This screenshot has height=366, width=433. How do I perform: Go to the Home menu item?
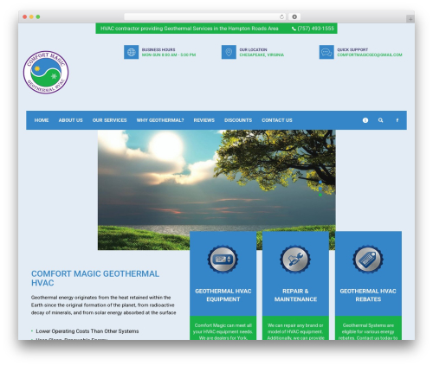coord(42,120)
